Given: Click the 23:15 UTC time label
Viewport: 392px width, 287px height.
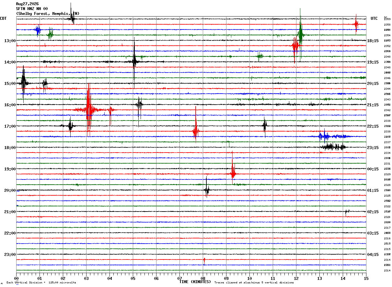Looking at the screenshot, I should pos(373,148).
